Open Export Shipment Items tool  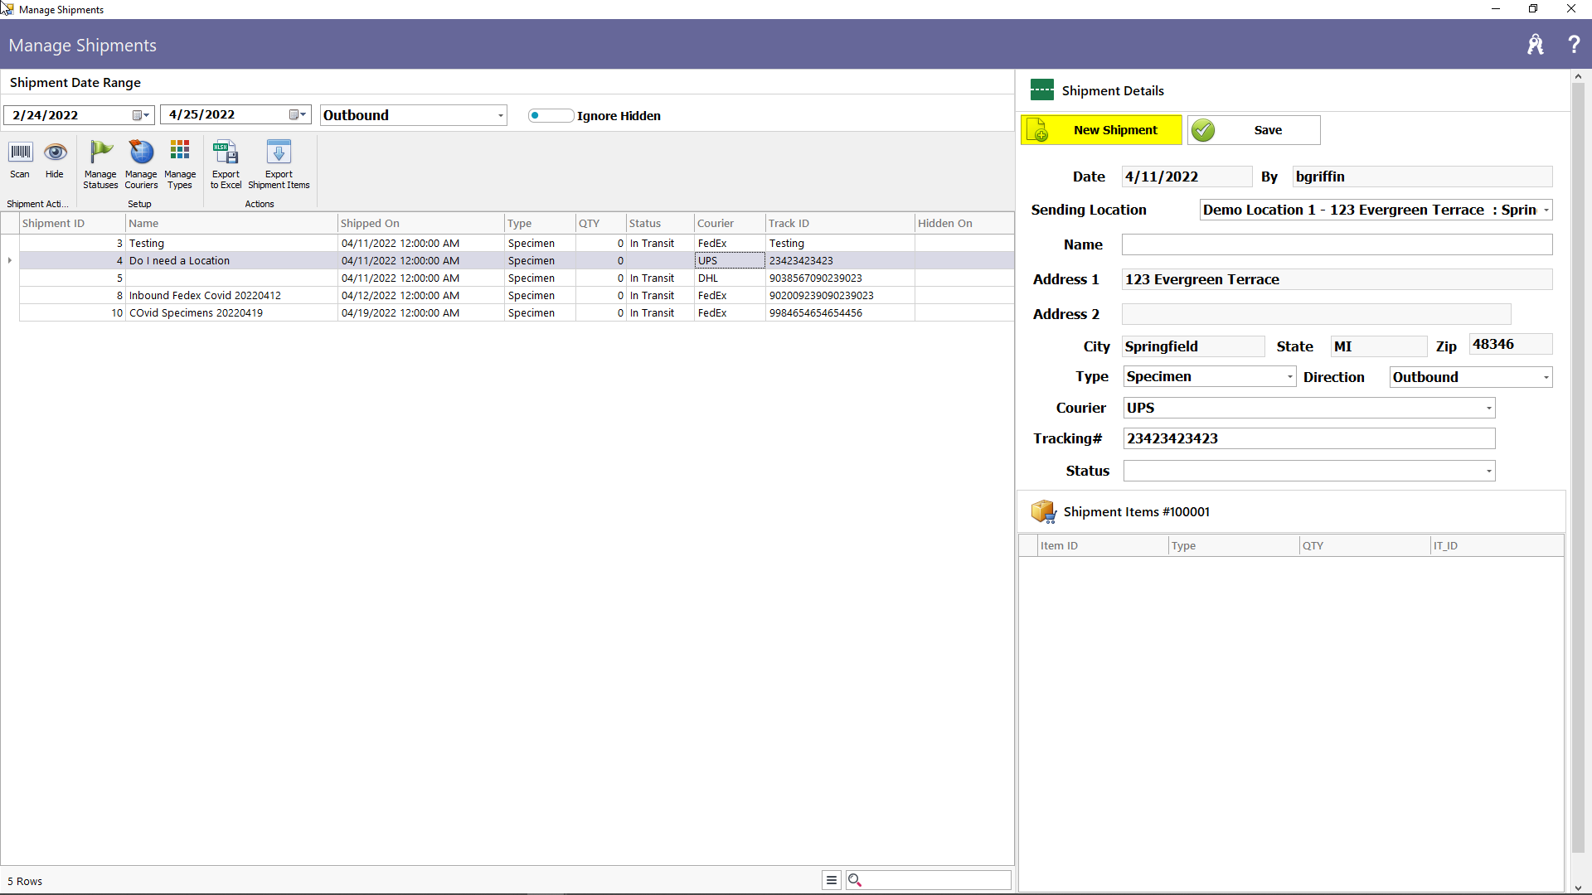(278, 164)
